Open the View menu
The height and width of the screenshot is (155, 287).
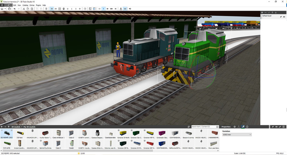click(19, 5)
